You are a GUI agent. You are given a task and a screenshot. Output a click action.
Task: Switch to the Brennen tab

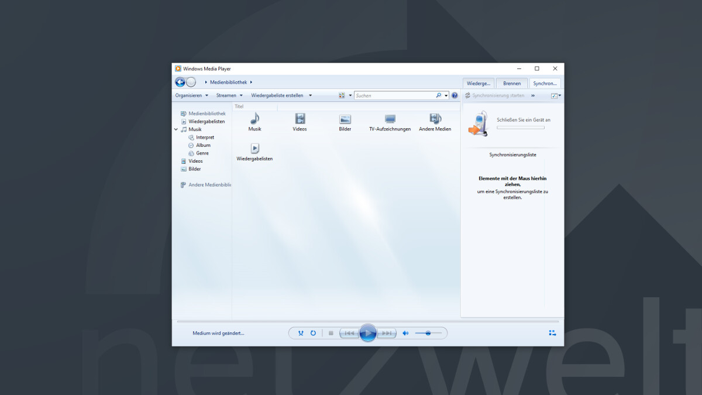511,83
